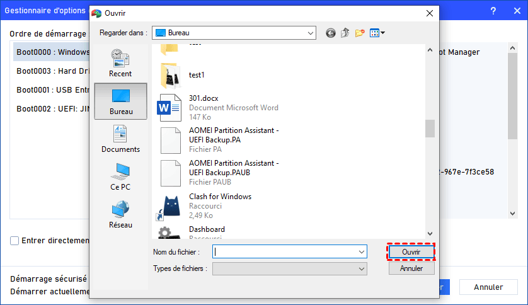Go back using the toolbar back arrow
Screen dimensions: 528x305
point(330,33)
